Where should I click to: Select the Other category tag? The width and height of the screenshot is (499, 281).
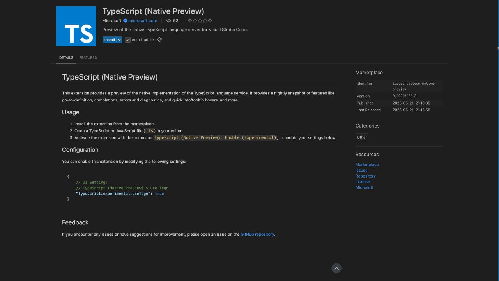point(362,137)
